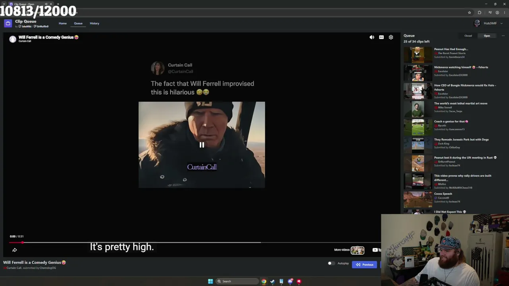Open the phone app icon on the taskbar
This screenshot has height=286, width=509.
(x=281, y=281)
